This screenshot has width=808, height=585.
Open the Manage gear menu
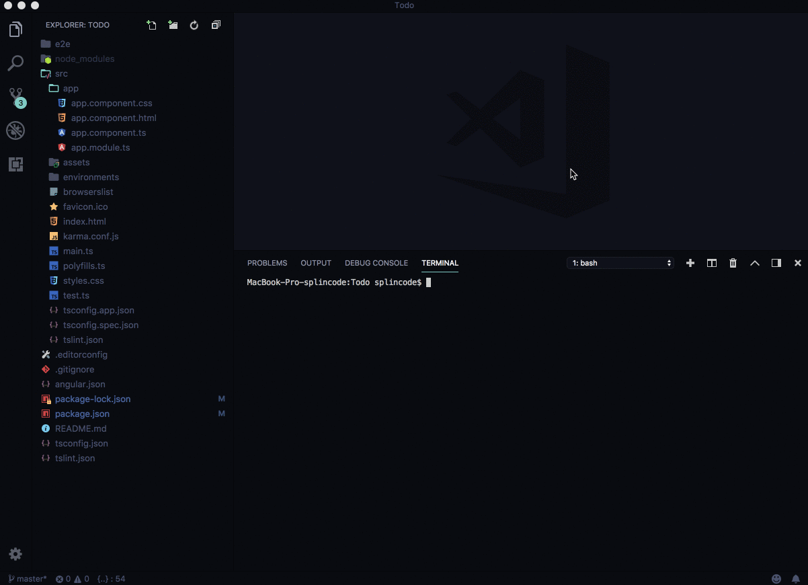pyautogui.click(x=15, y=554)
